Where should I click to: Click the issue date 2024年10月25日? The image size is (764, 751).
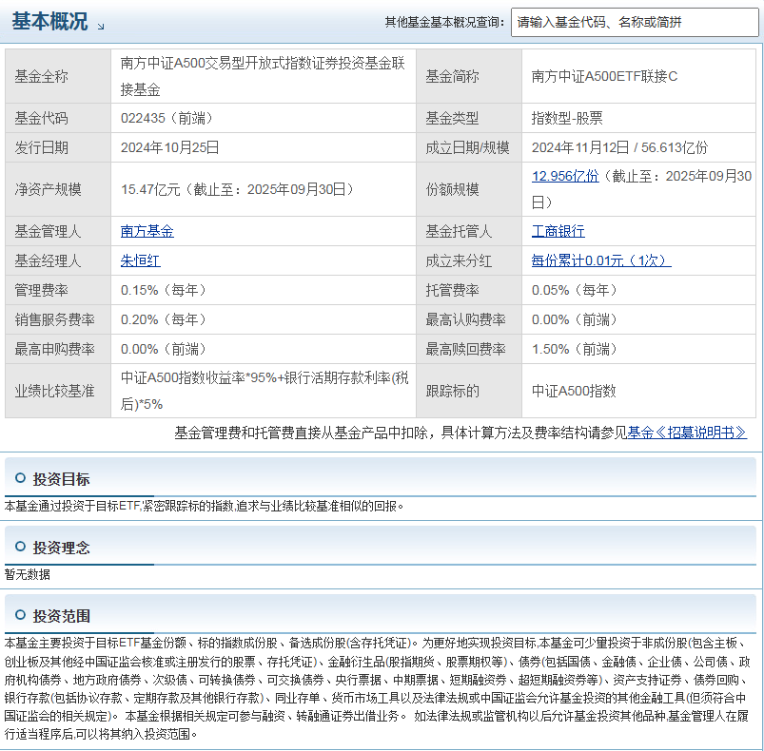(170, 147)
